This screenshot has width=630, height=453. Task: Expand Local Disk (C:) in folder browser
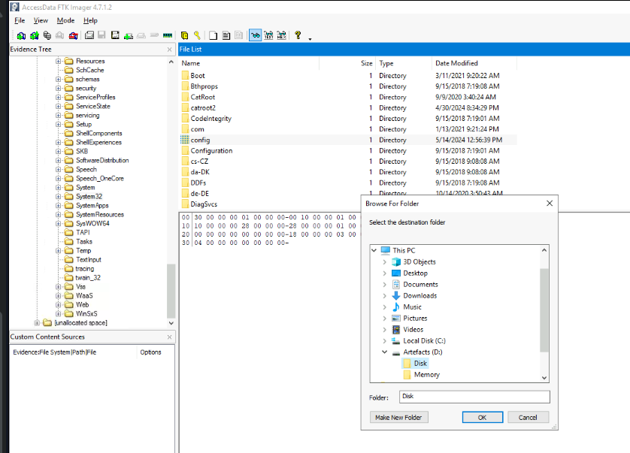coord(385,341)
